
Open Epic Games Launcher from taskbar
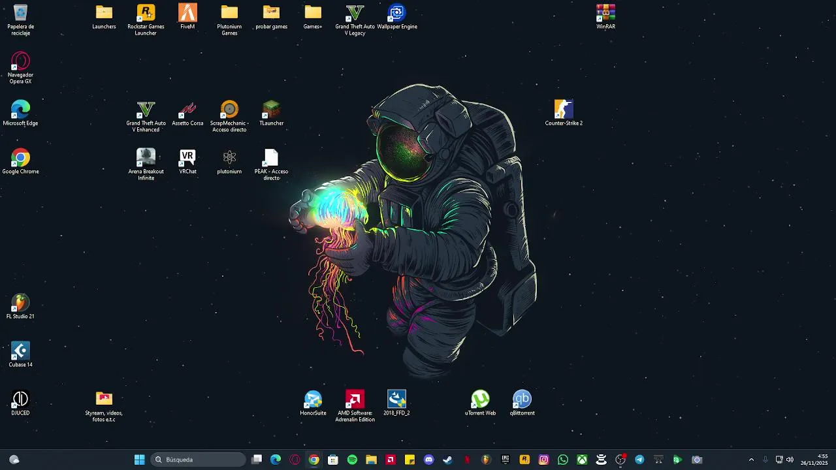[505, 460]
